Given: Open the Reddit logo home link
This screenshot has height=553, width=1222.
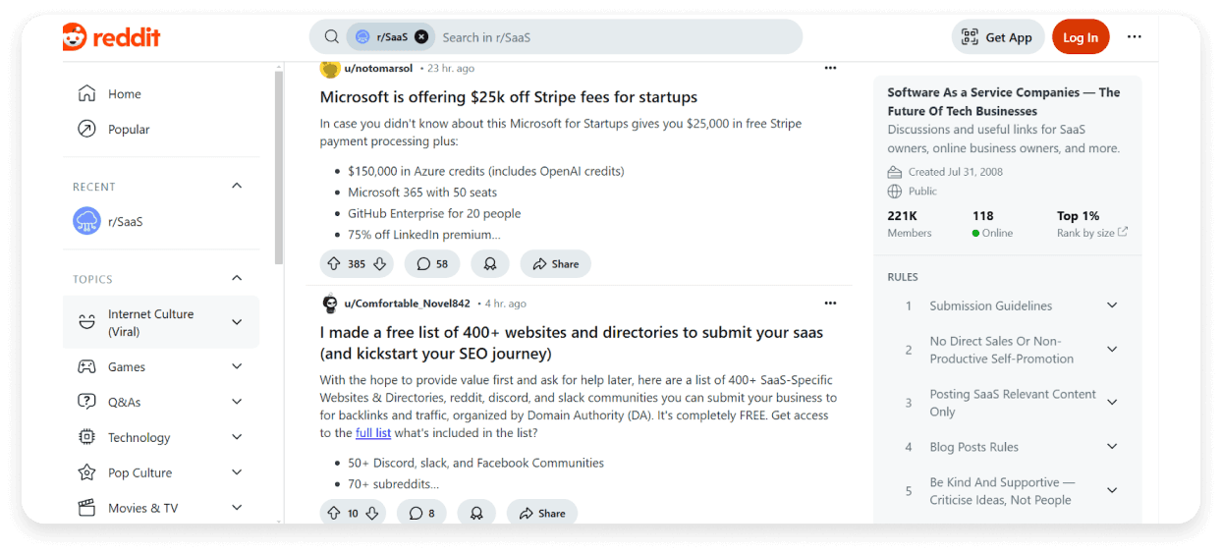Looking at the screenshot, I should coord(111,37).
